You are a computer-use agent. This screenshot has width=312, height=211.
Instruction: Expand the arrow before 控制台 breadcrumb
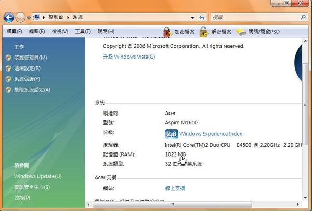point(44,17)
